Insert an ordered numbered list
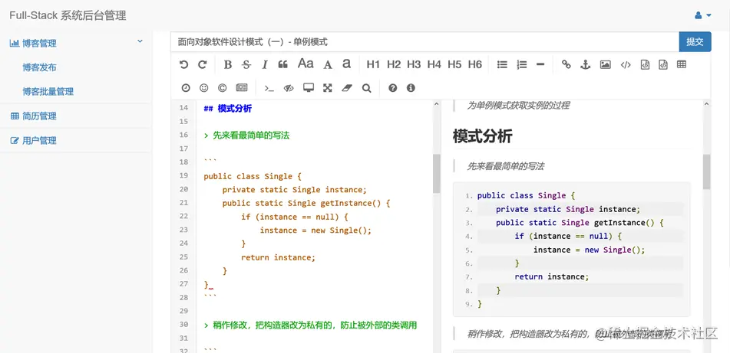The width and height of the screenshot is (730, 353). point(521,64)
